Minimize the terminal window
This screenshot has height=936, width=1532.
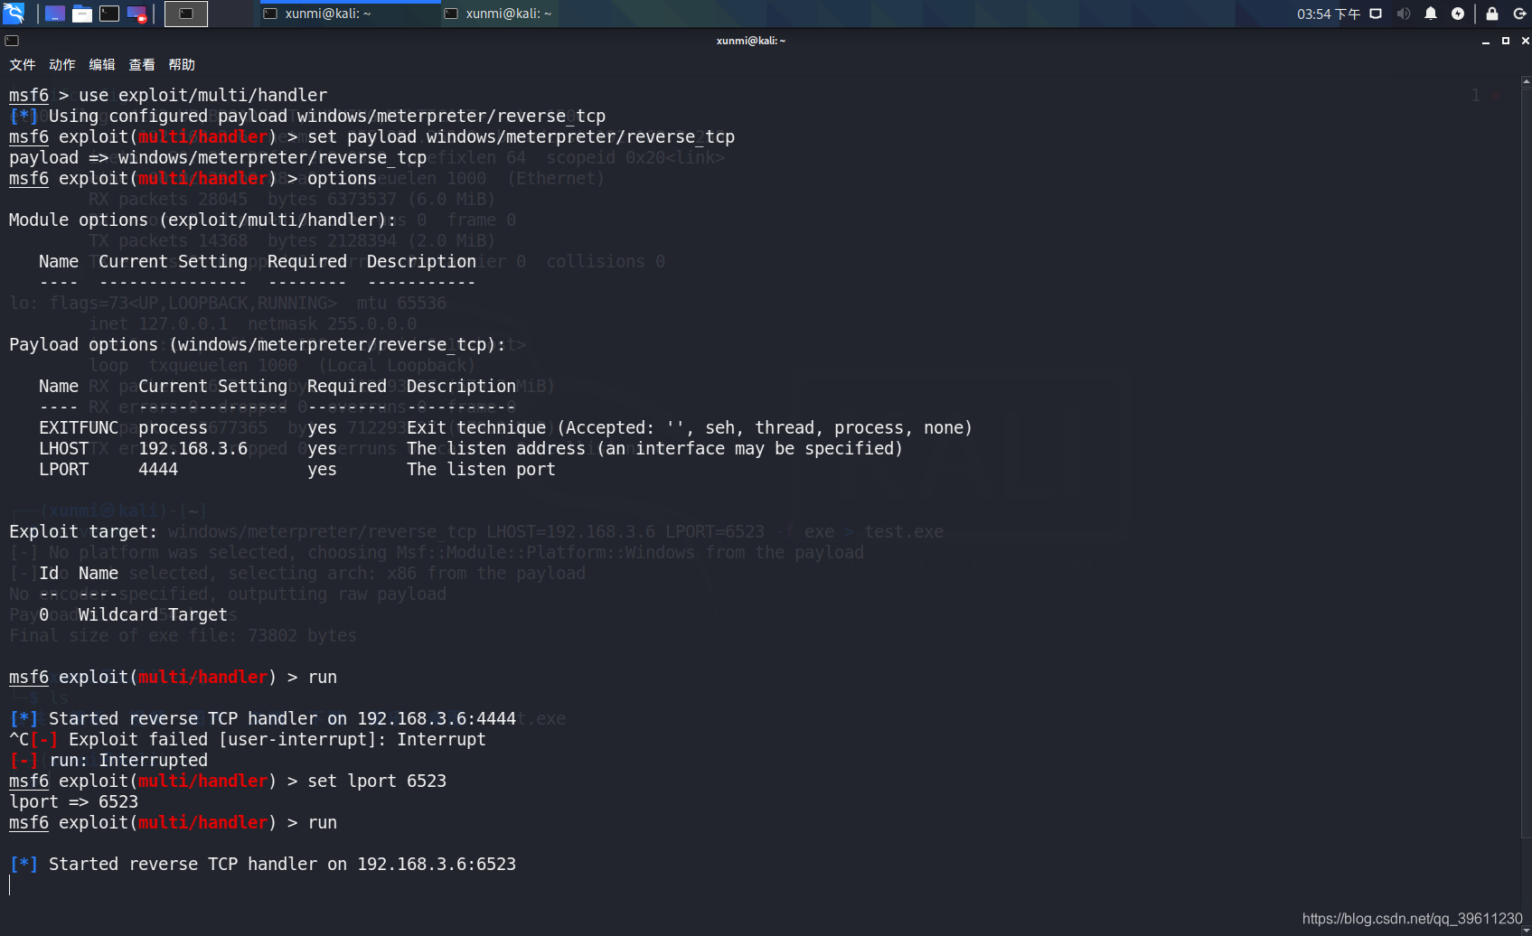[1486, 42]
